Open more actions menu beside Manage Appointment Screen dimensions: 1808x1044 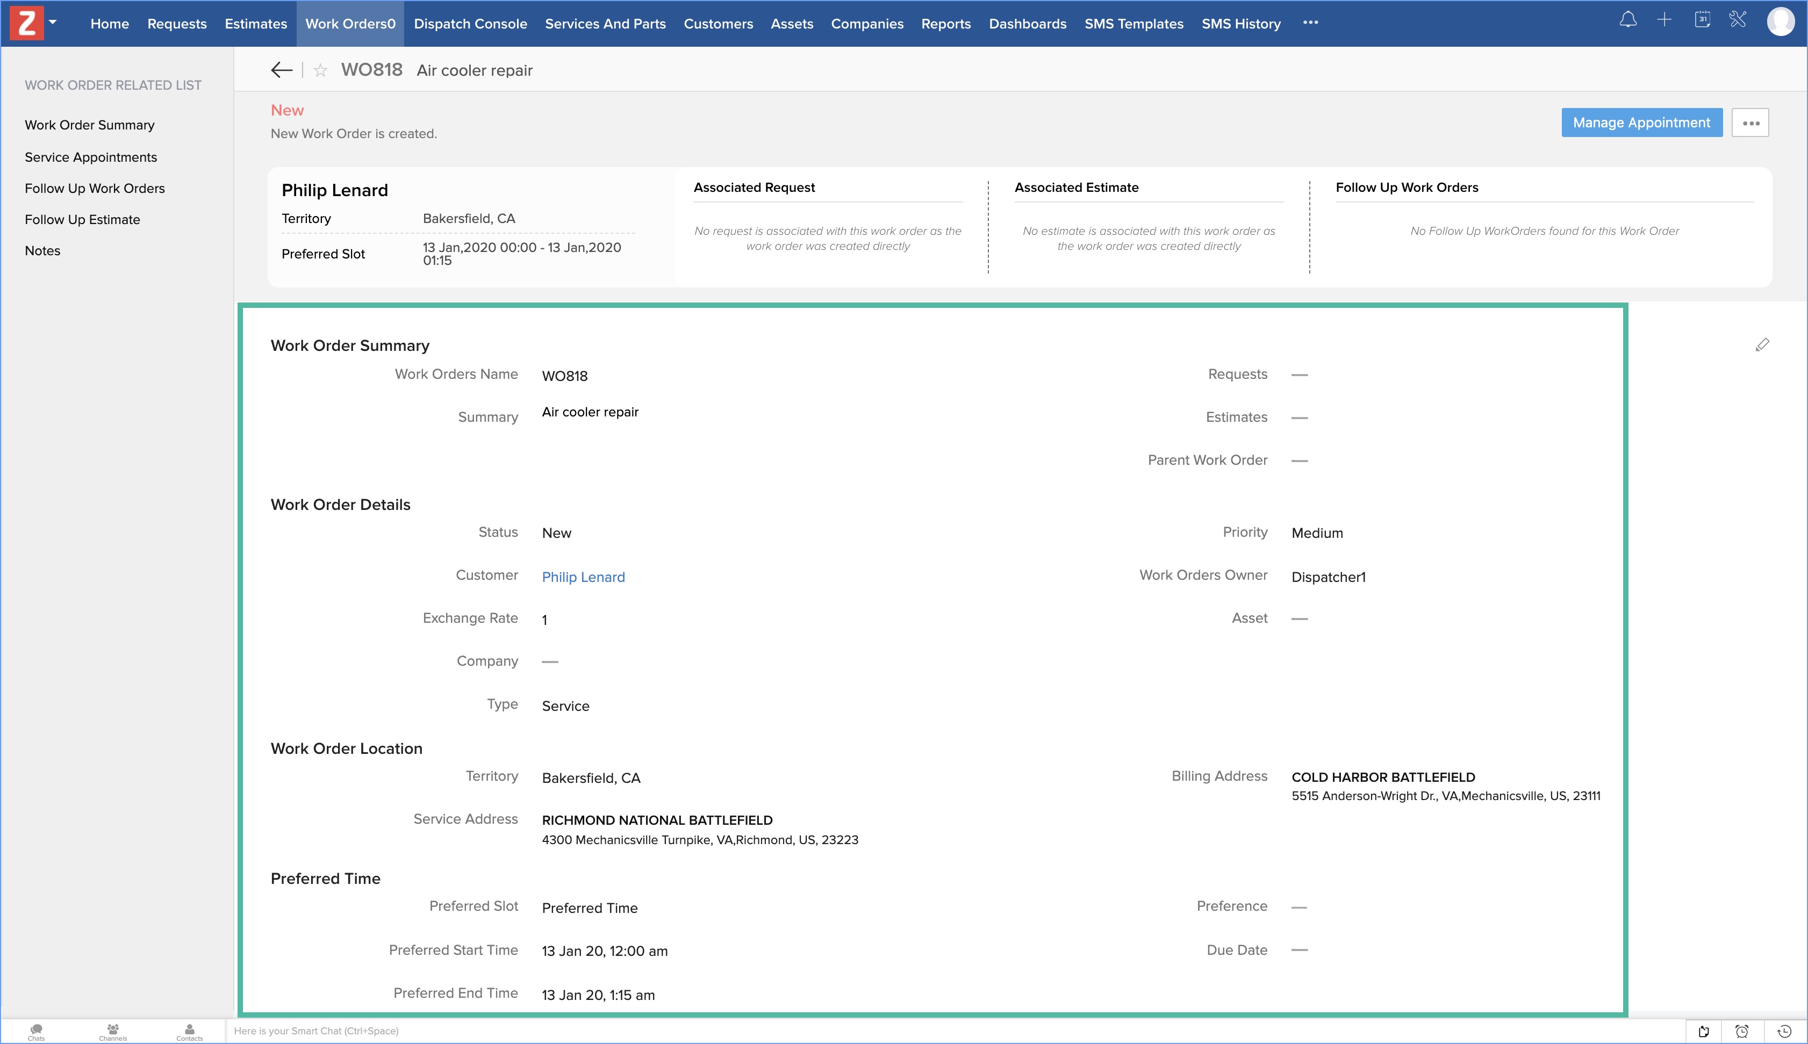[1750, 124]
